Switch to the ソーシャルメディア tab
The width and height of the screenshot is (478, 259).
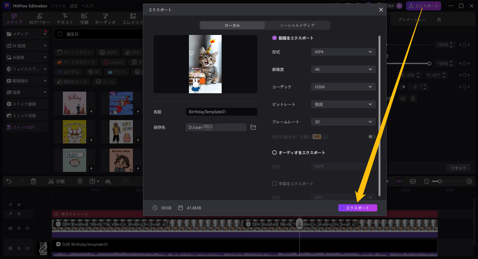(x=297, y=25)
